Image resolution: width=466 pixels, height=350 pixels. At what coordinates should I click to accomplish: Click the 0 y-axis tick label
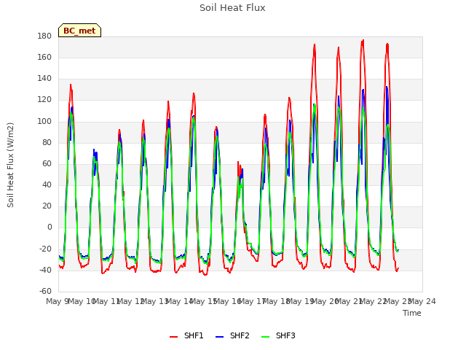50,227
